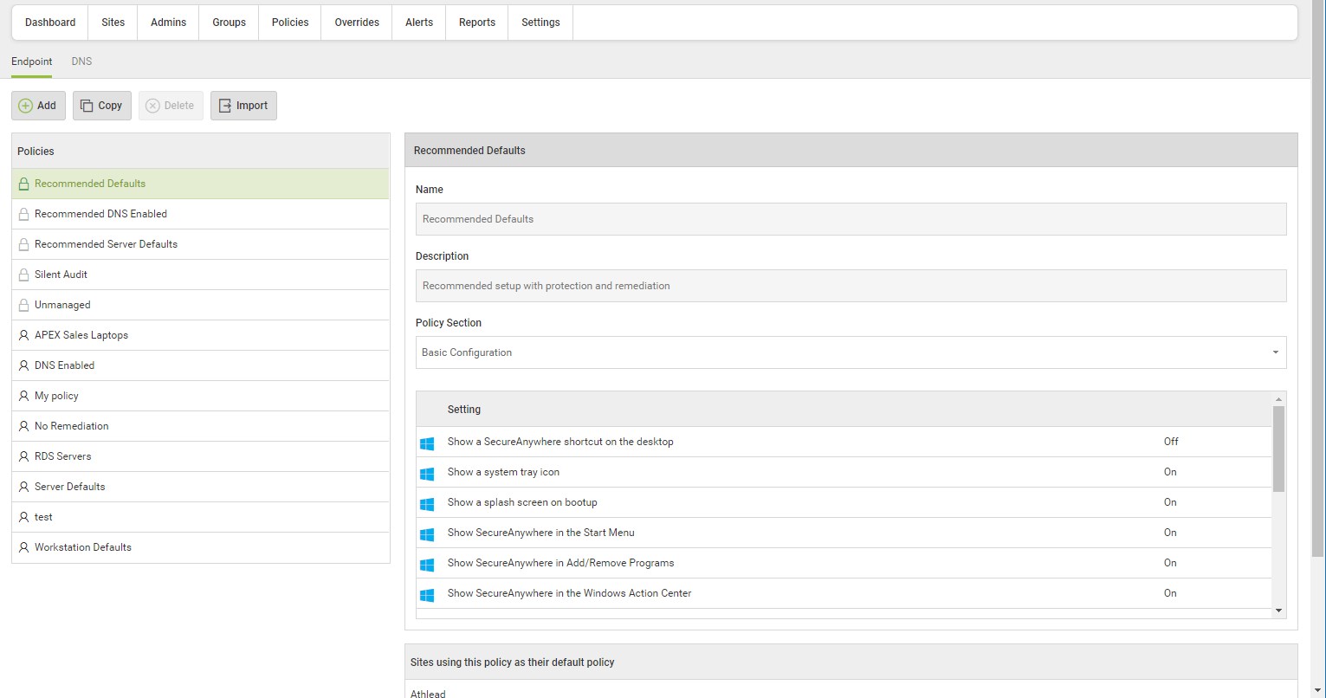The image size is (1326, 698).
Task: Click the Windows icon for Start Menu setting
Action: pyautogui.click(x=427, y=533)
